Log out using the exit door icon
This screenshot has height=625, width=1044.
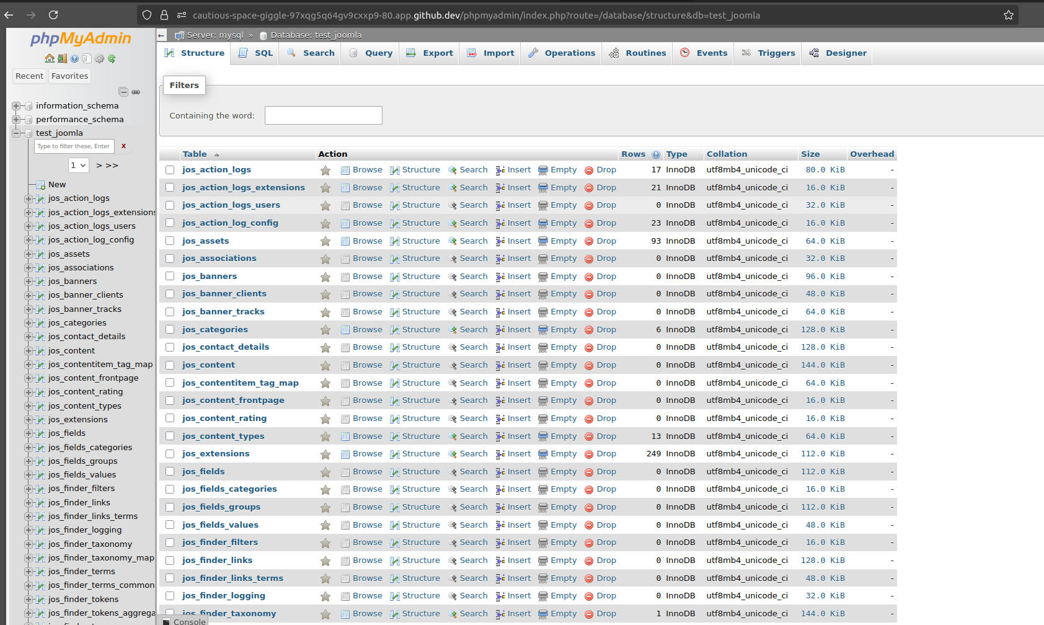click(x=62, y=58)
